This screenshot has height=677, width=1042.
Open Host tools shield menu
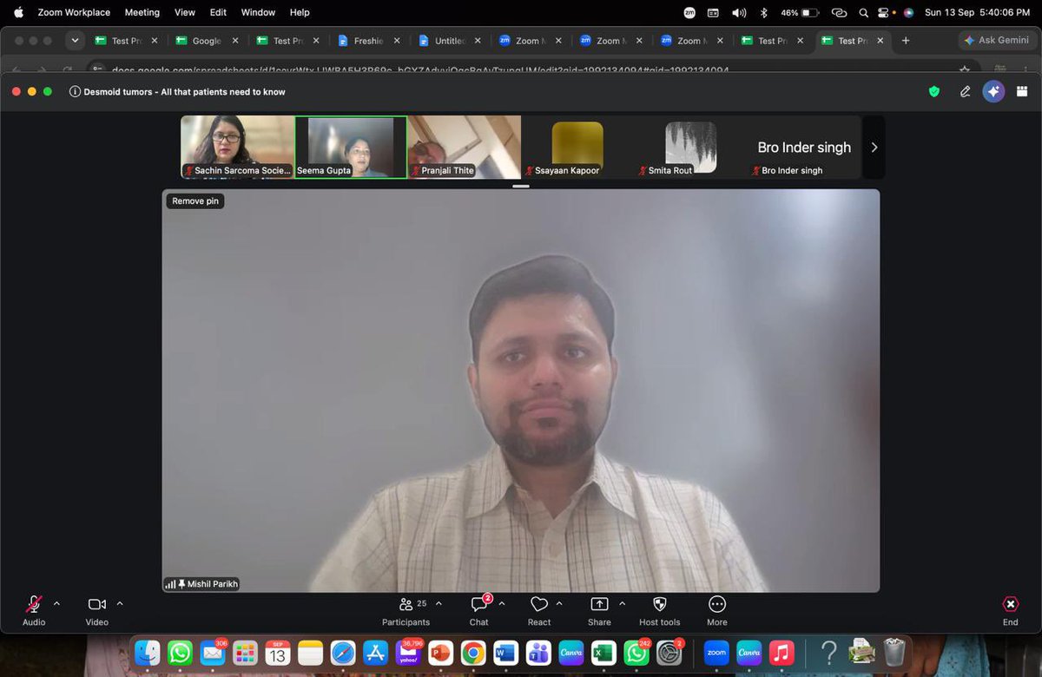[660, 610]
